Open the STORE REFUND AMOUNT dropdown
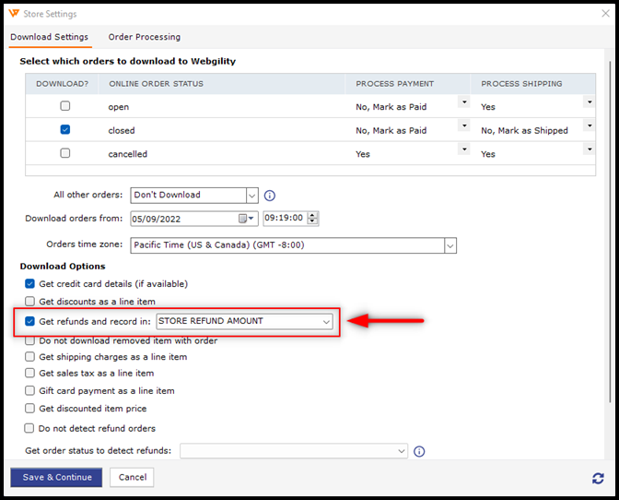Screen dimensions: 619x500 (326, 321)
